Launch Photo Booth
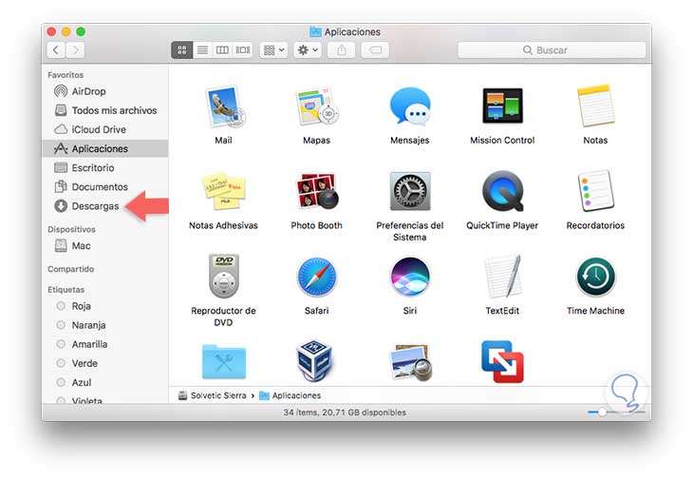This screenshot has width=693, height=480. (x=316, y=191)
